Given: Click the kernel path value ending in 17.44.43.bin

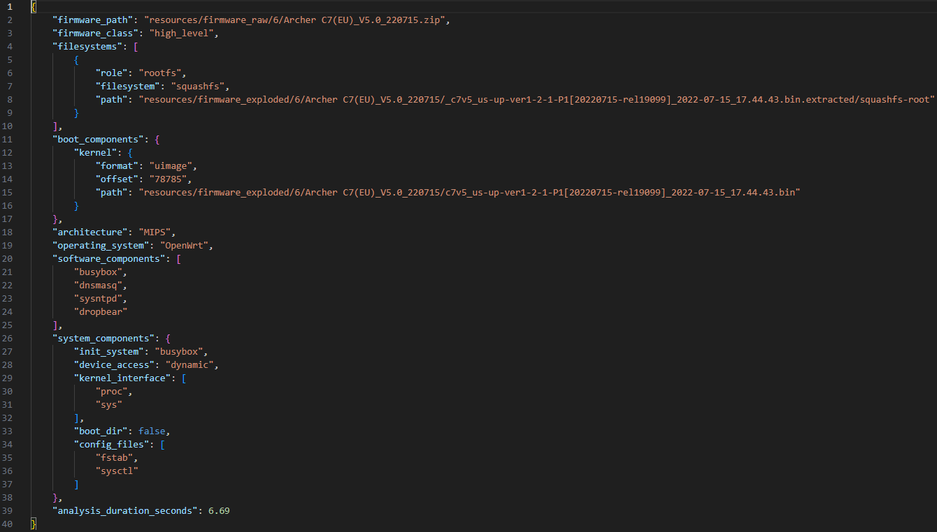Looking at the screenshot, I should (469, 192).
